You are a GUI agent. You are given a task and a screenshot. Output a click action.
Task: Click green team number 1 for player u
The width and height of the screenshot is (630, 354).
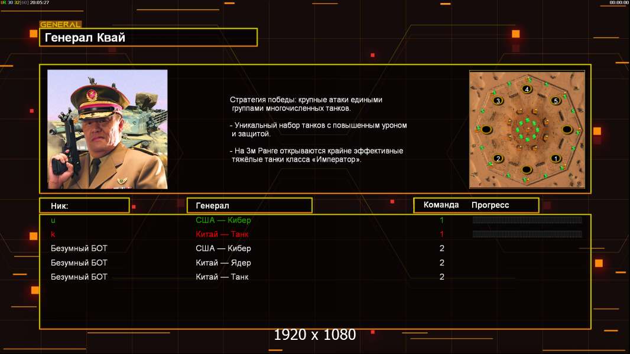441,220
